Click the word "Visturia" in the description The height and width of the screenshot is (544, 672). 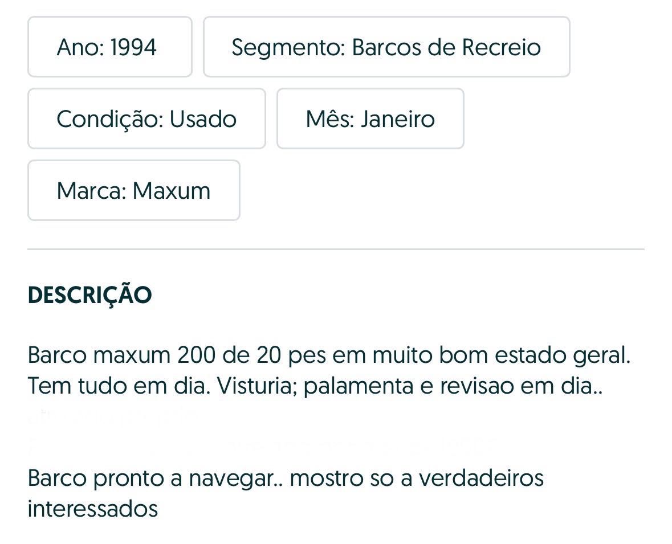tap(257, 386)
